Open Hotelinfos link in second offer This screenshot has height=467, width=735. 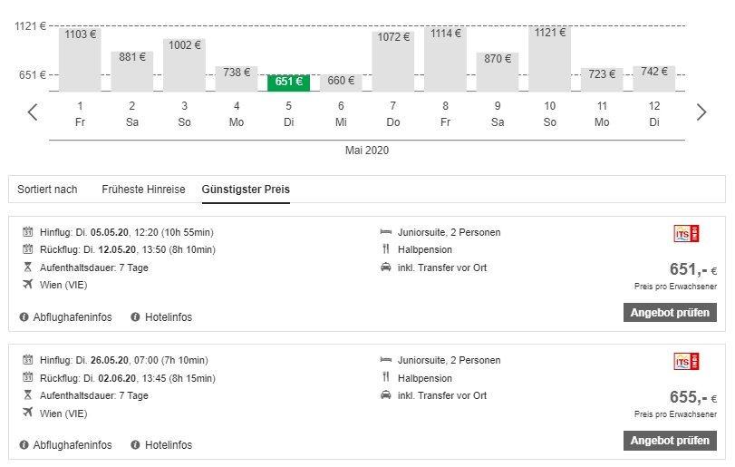[x=168, y=445]
